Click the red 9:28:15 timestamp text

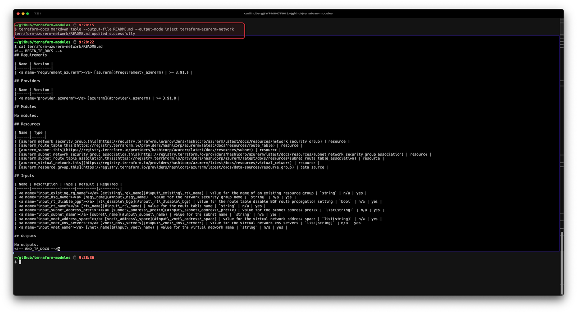(x=86, y=24)
